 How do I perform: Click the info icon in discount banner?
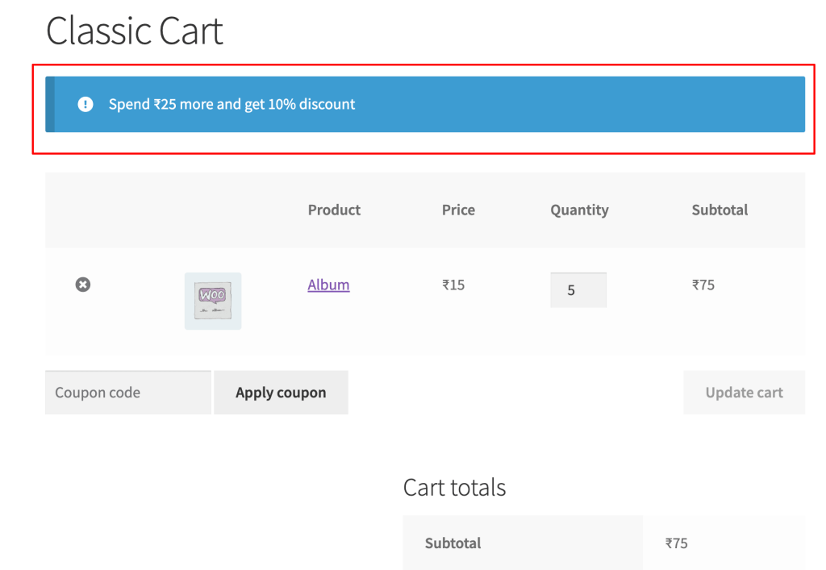[x=86, y=103]
